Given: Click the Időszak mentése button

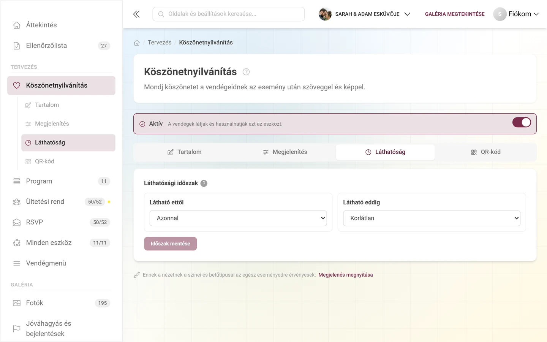Looking at the screenshot, I should coord(171,244).
